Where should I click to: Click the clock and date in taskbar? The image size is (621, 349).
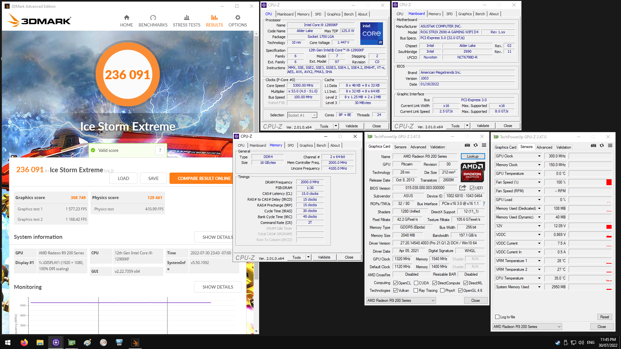(x=608, y=343)
